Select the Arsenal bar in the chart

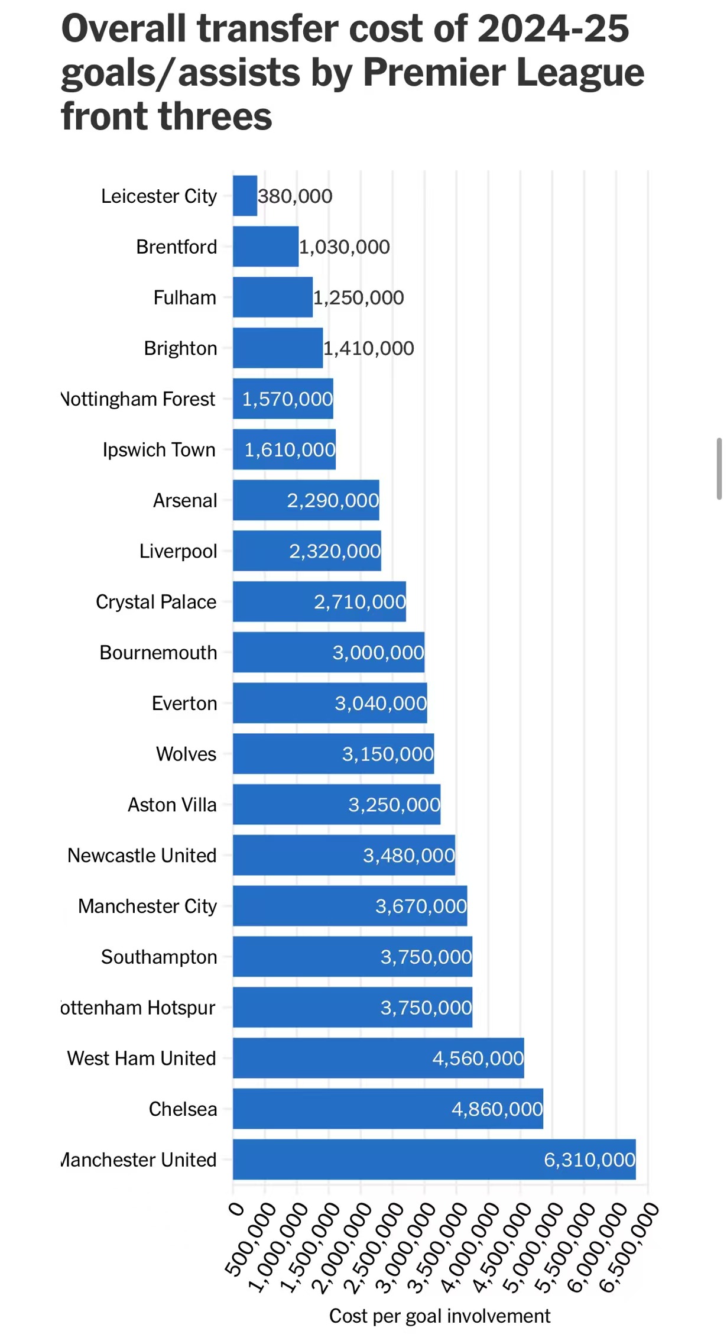tap(306, 500)
